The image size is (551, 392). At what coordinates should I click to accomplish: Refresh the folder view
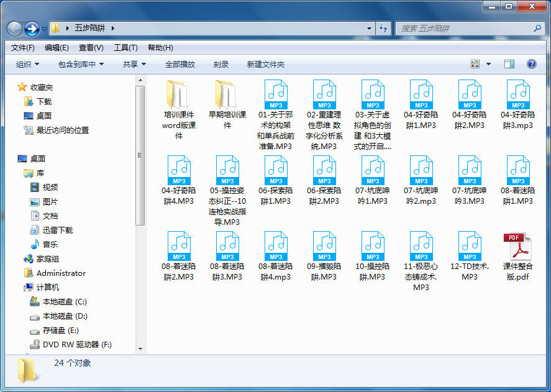click(383, 28)
